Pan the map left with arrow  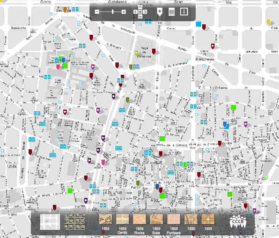(135, 12)
